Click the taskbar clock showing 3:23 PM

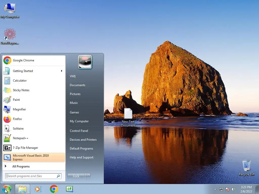pos(246,189)
